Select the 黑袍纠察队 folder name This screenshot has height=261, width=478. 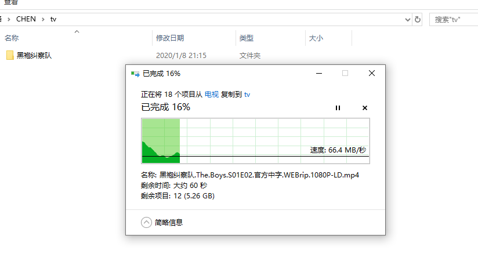click(34, 56)
